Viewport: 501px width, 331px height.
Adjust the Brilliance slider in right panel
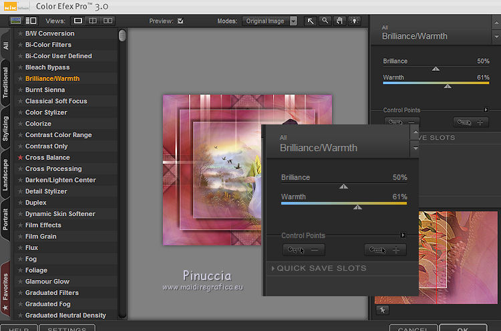tap(436, 68)
